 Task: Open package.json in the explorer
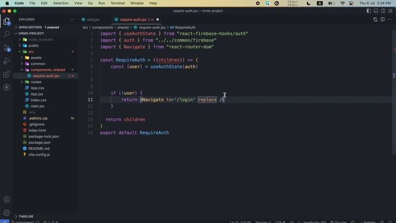(40, 142)
